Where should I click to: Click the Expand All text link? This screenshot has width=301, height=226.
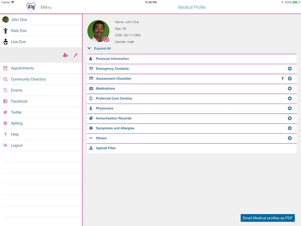[x=102, y=49]
